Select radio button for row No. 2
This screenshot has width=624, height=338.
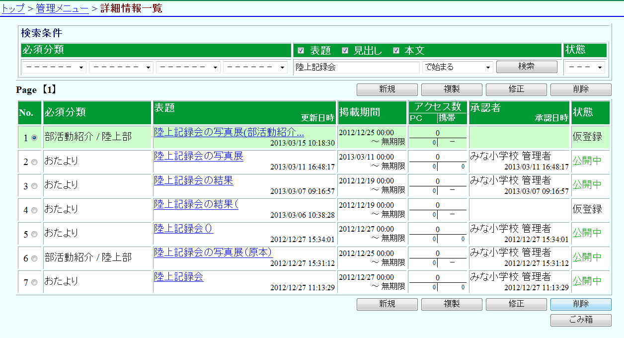34,162
